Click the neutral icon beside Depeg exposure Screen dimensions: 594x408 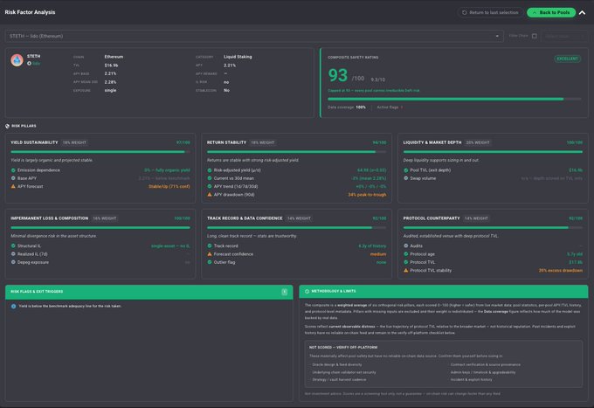point(13,262)
